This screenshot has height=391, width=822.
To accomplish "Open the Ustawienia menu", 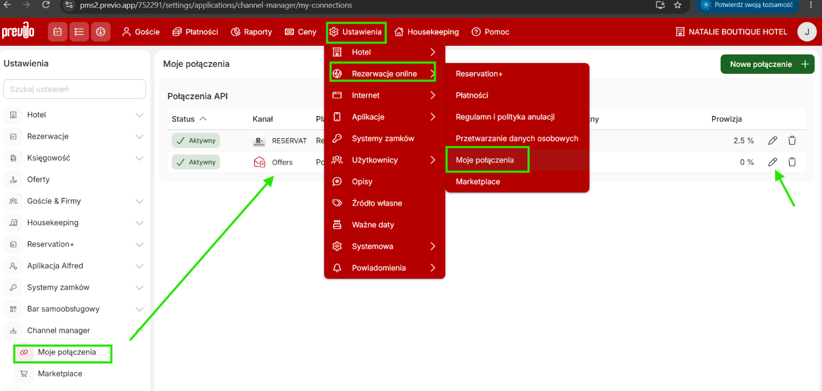I will [x=356, y=32].
